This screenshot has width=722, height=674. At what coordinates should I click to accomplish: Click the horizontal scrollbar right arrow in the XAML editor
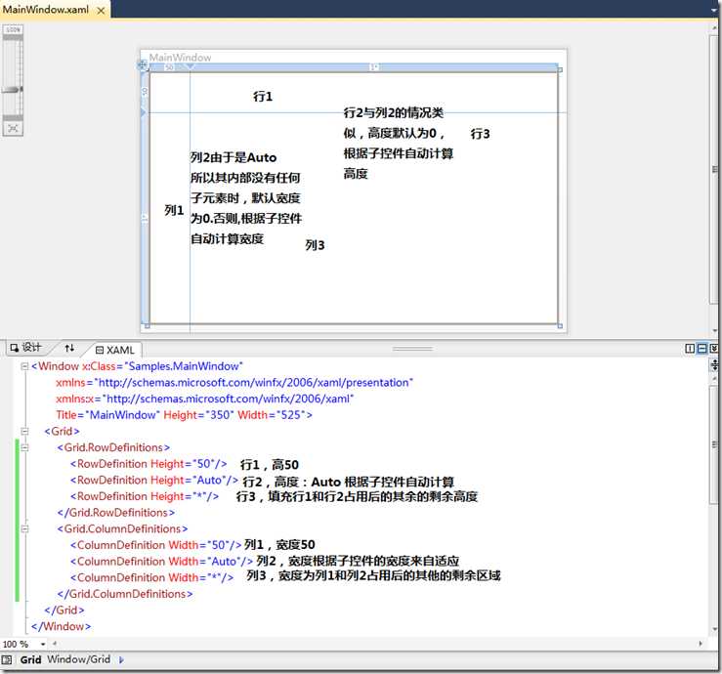point(701,644)
